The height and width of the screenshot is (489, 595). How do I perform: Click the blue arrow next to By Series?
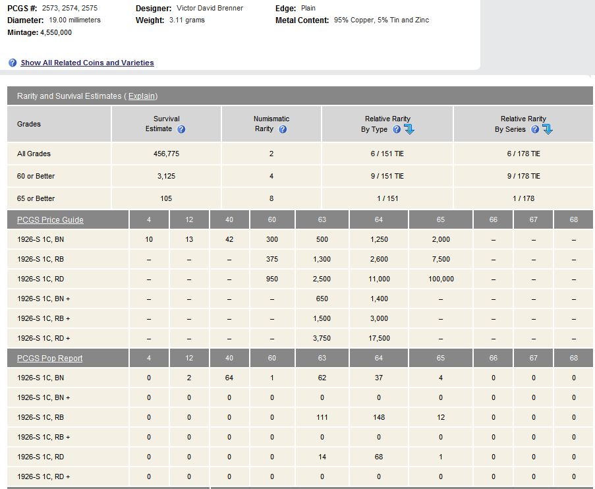click(548, 129)
